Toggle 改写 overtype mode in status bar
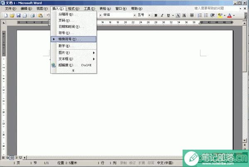The image size is (249, 167). click(151, 163)
